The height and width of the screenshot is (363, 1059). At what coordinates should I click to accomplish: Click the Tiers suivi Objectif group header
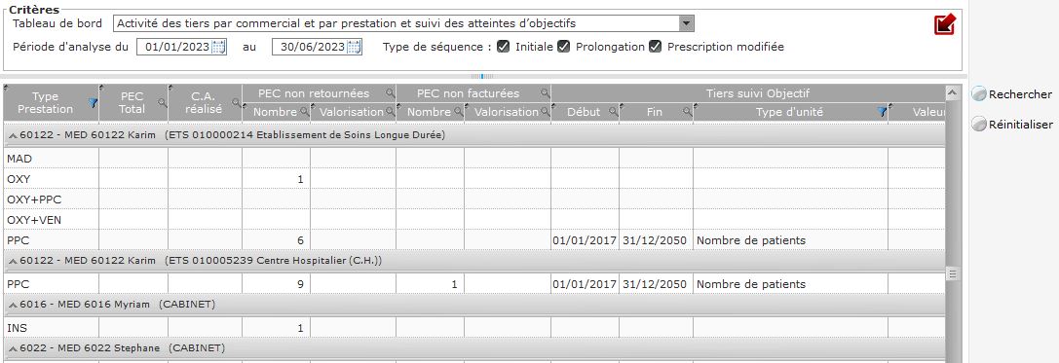757,93
